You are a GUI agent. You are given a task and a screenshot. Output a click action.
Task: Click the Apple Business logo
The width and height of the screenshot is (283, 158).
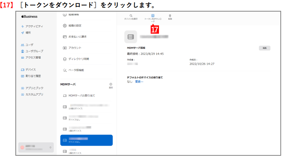[x=29, y=16]
